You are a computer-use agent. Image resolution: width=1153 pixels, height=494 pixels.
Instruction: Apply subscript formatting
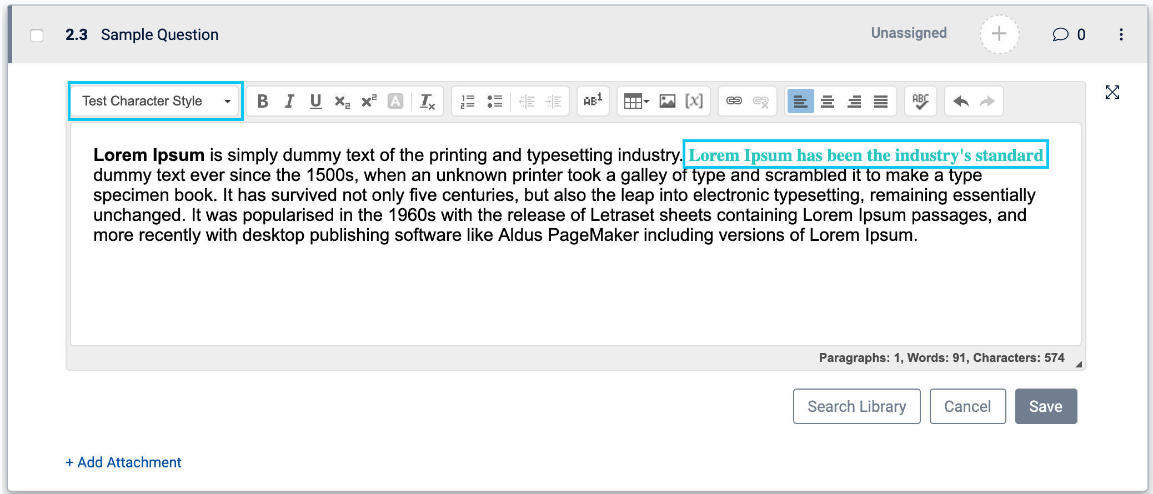342,101
